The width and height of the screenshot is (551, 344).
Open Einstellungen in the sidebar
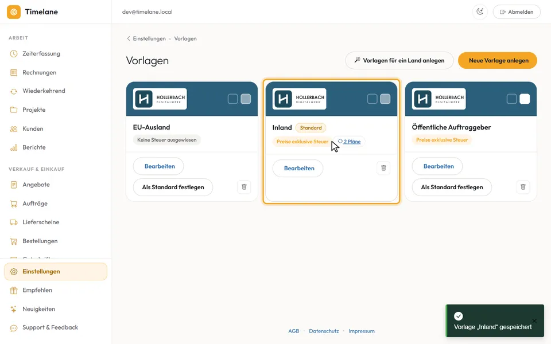click(x=56, y=271)
